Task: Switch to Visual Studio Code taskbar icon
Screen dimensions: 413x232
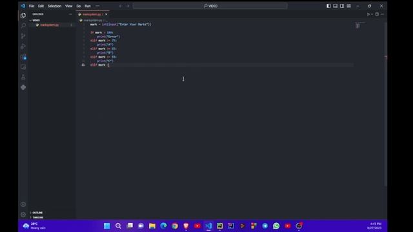Action: click(208, 226)
